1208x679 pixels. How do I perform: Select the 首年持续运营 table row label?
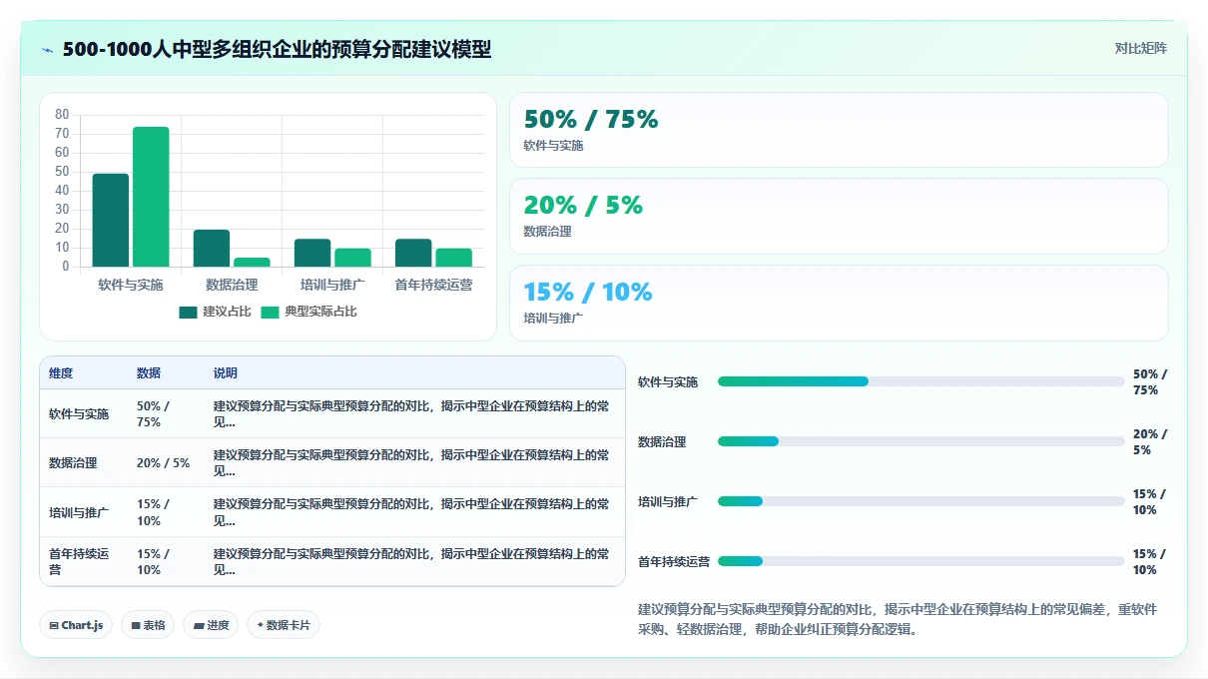tap(79, 562)
